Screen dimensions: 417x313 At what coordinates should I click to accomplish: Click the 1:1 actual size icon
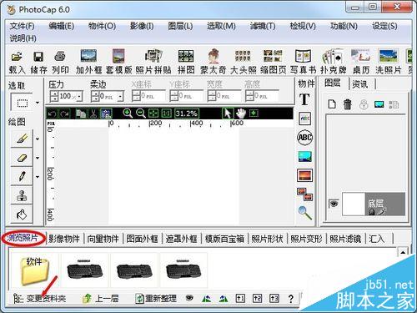(166, 114)
